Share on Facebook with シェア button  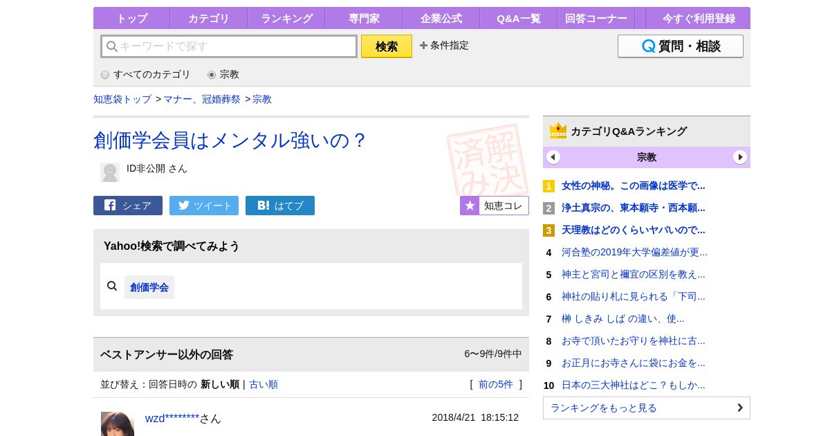(x=128, y=206)
